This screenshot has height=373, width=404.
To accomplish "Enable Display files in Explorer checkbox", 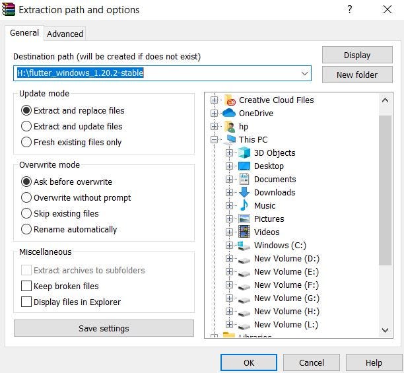I will [x=26, y=302].
